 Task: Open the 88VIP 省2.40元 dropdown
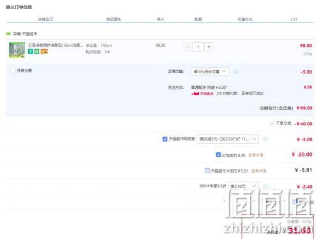point(243,186)
